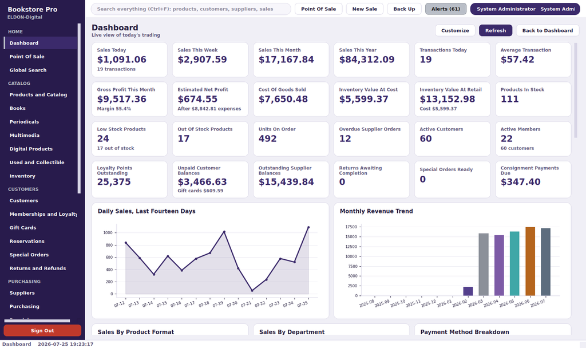Select the Sales Today card

(129, 60)
